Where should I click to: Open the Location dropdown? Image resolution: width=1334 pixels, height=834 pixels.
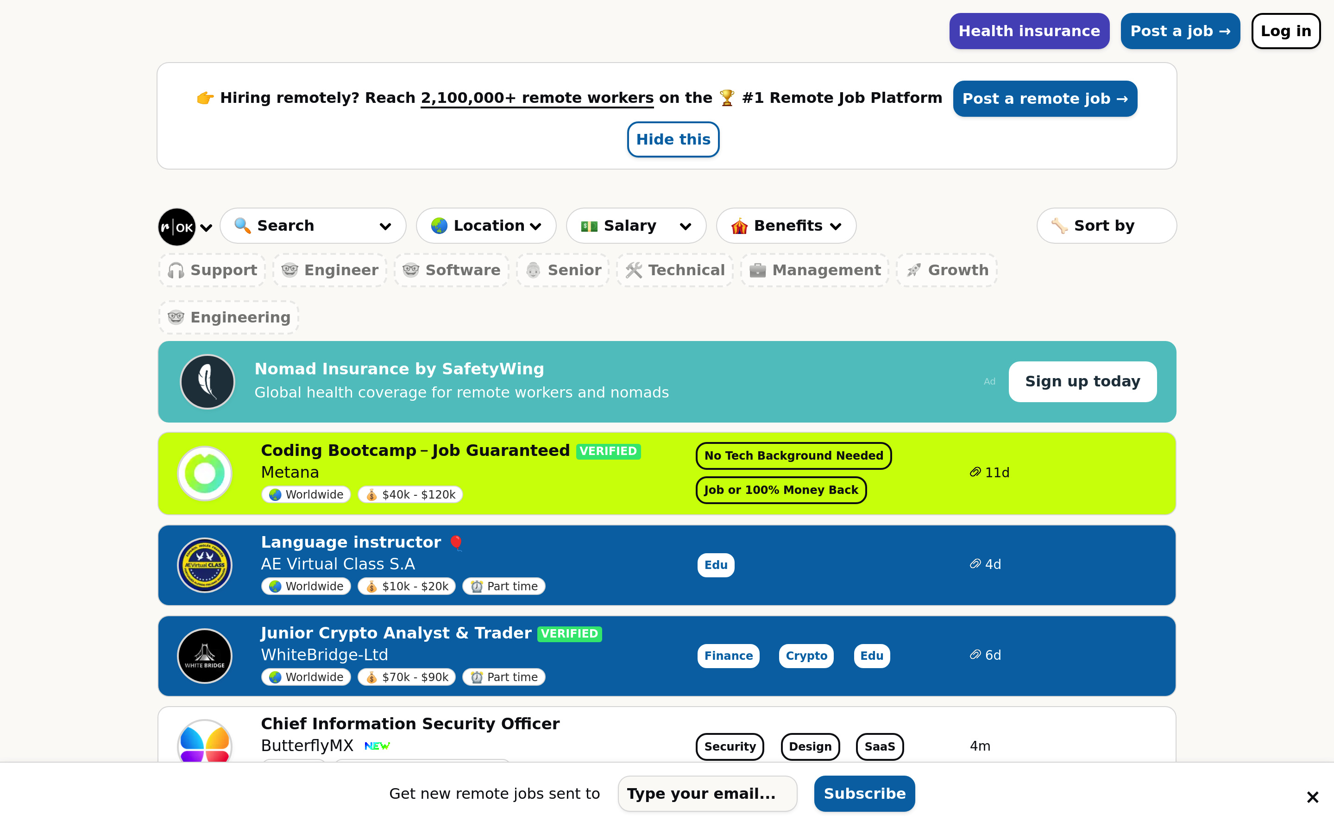click(485, 226)
